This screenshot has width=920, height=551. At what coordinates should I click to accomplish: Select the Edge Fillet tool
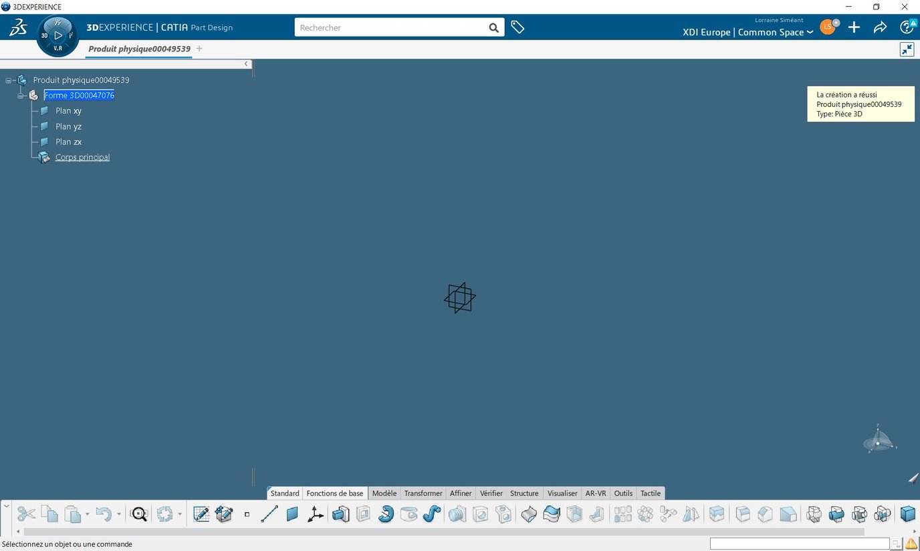tap(528, 514)
